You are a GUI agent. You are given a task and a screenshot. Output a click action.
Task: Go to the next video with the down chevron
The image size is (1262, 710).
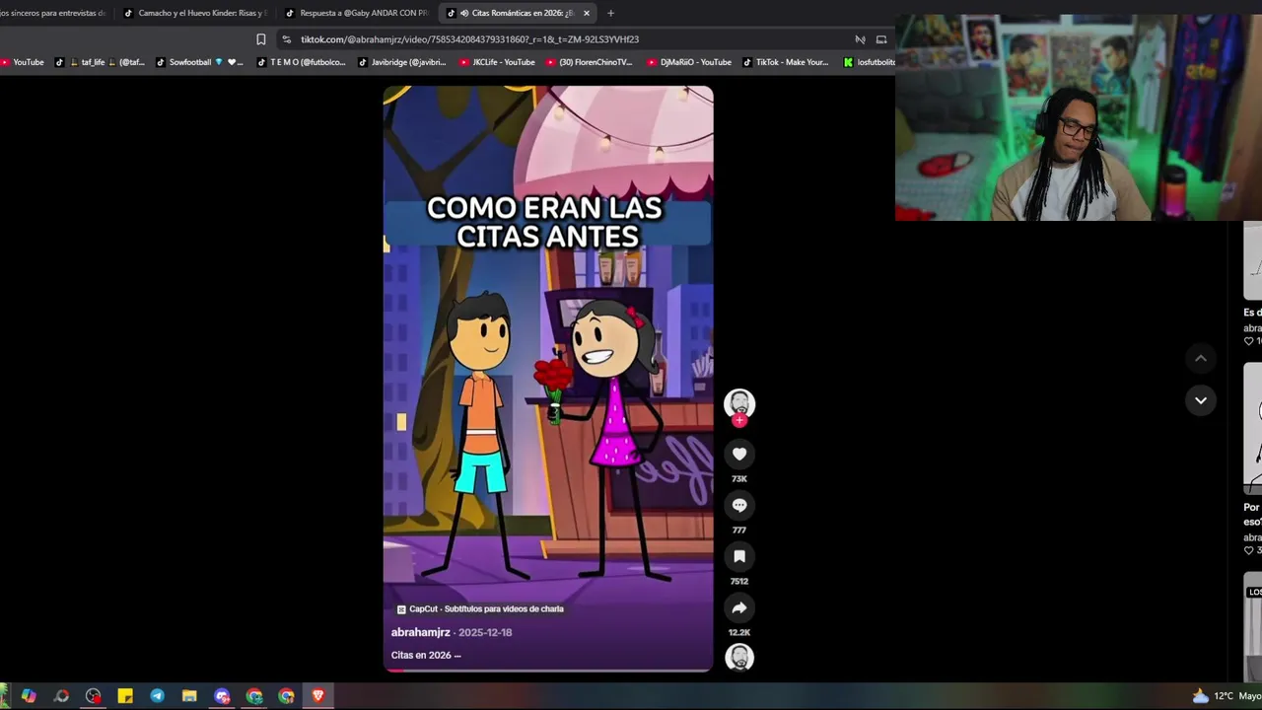coord(1201,400)
